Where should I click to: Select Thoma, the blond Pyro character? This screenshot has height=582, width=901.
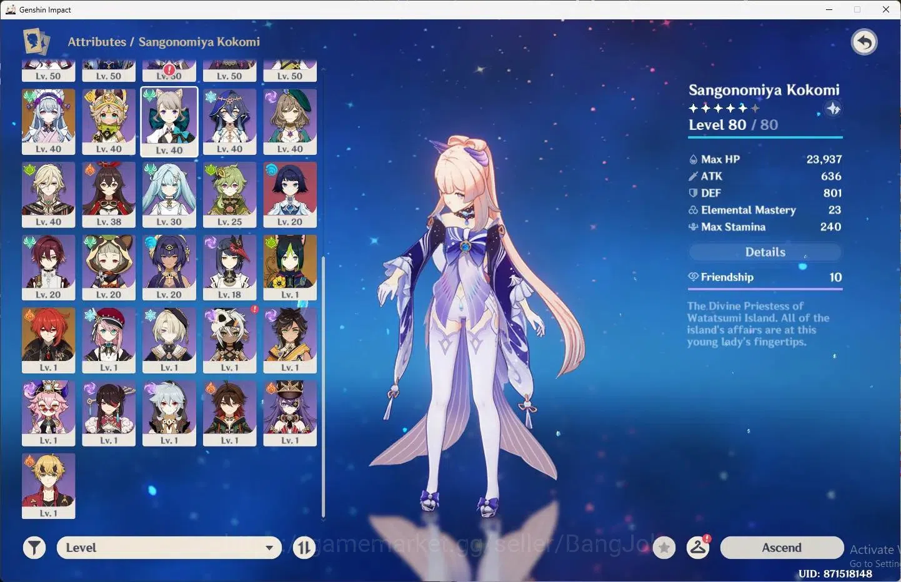click(48, 486)
